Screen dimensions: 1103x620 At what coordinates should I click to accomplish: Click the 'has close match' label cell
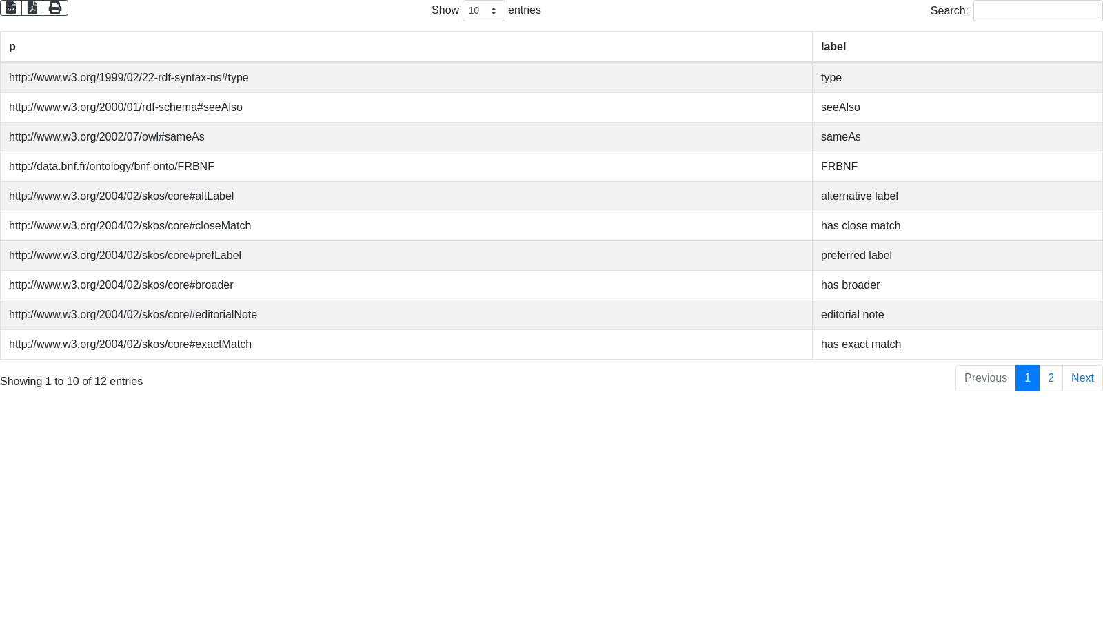point(860,226)
